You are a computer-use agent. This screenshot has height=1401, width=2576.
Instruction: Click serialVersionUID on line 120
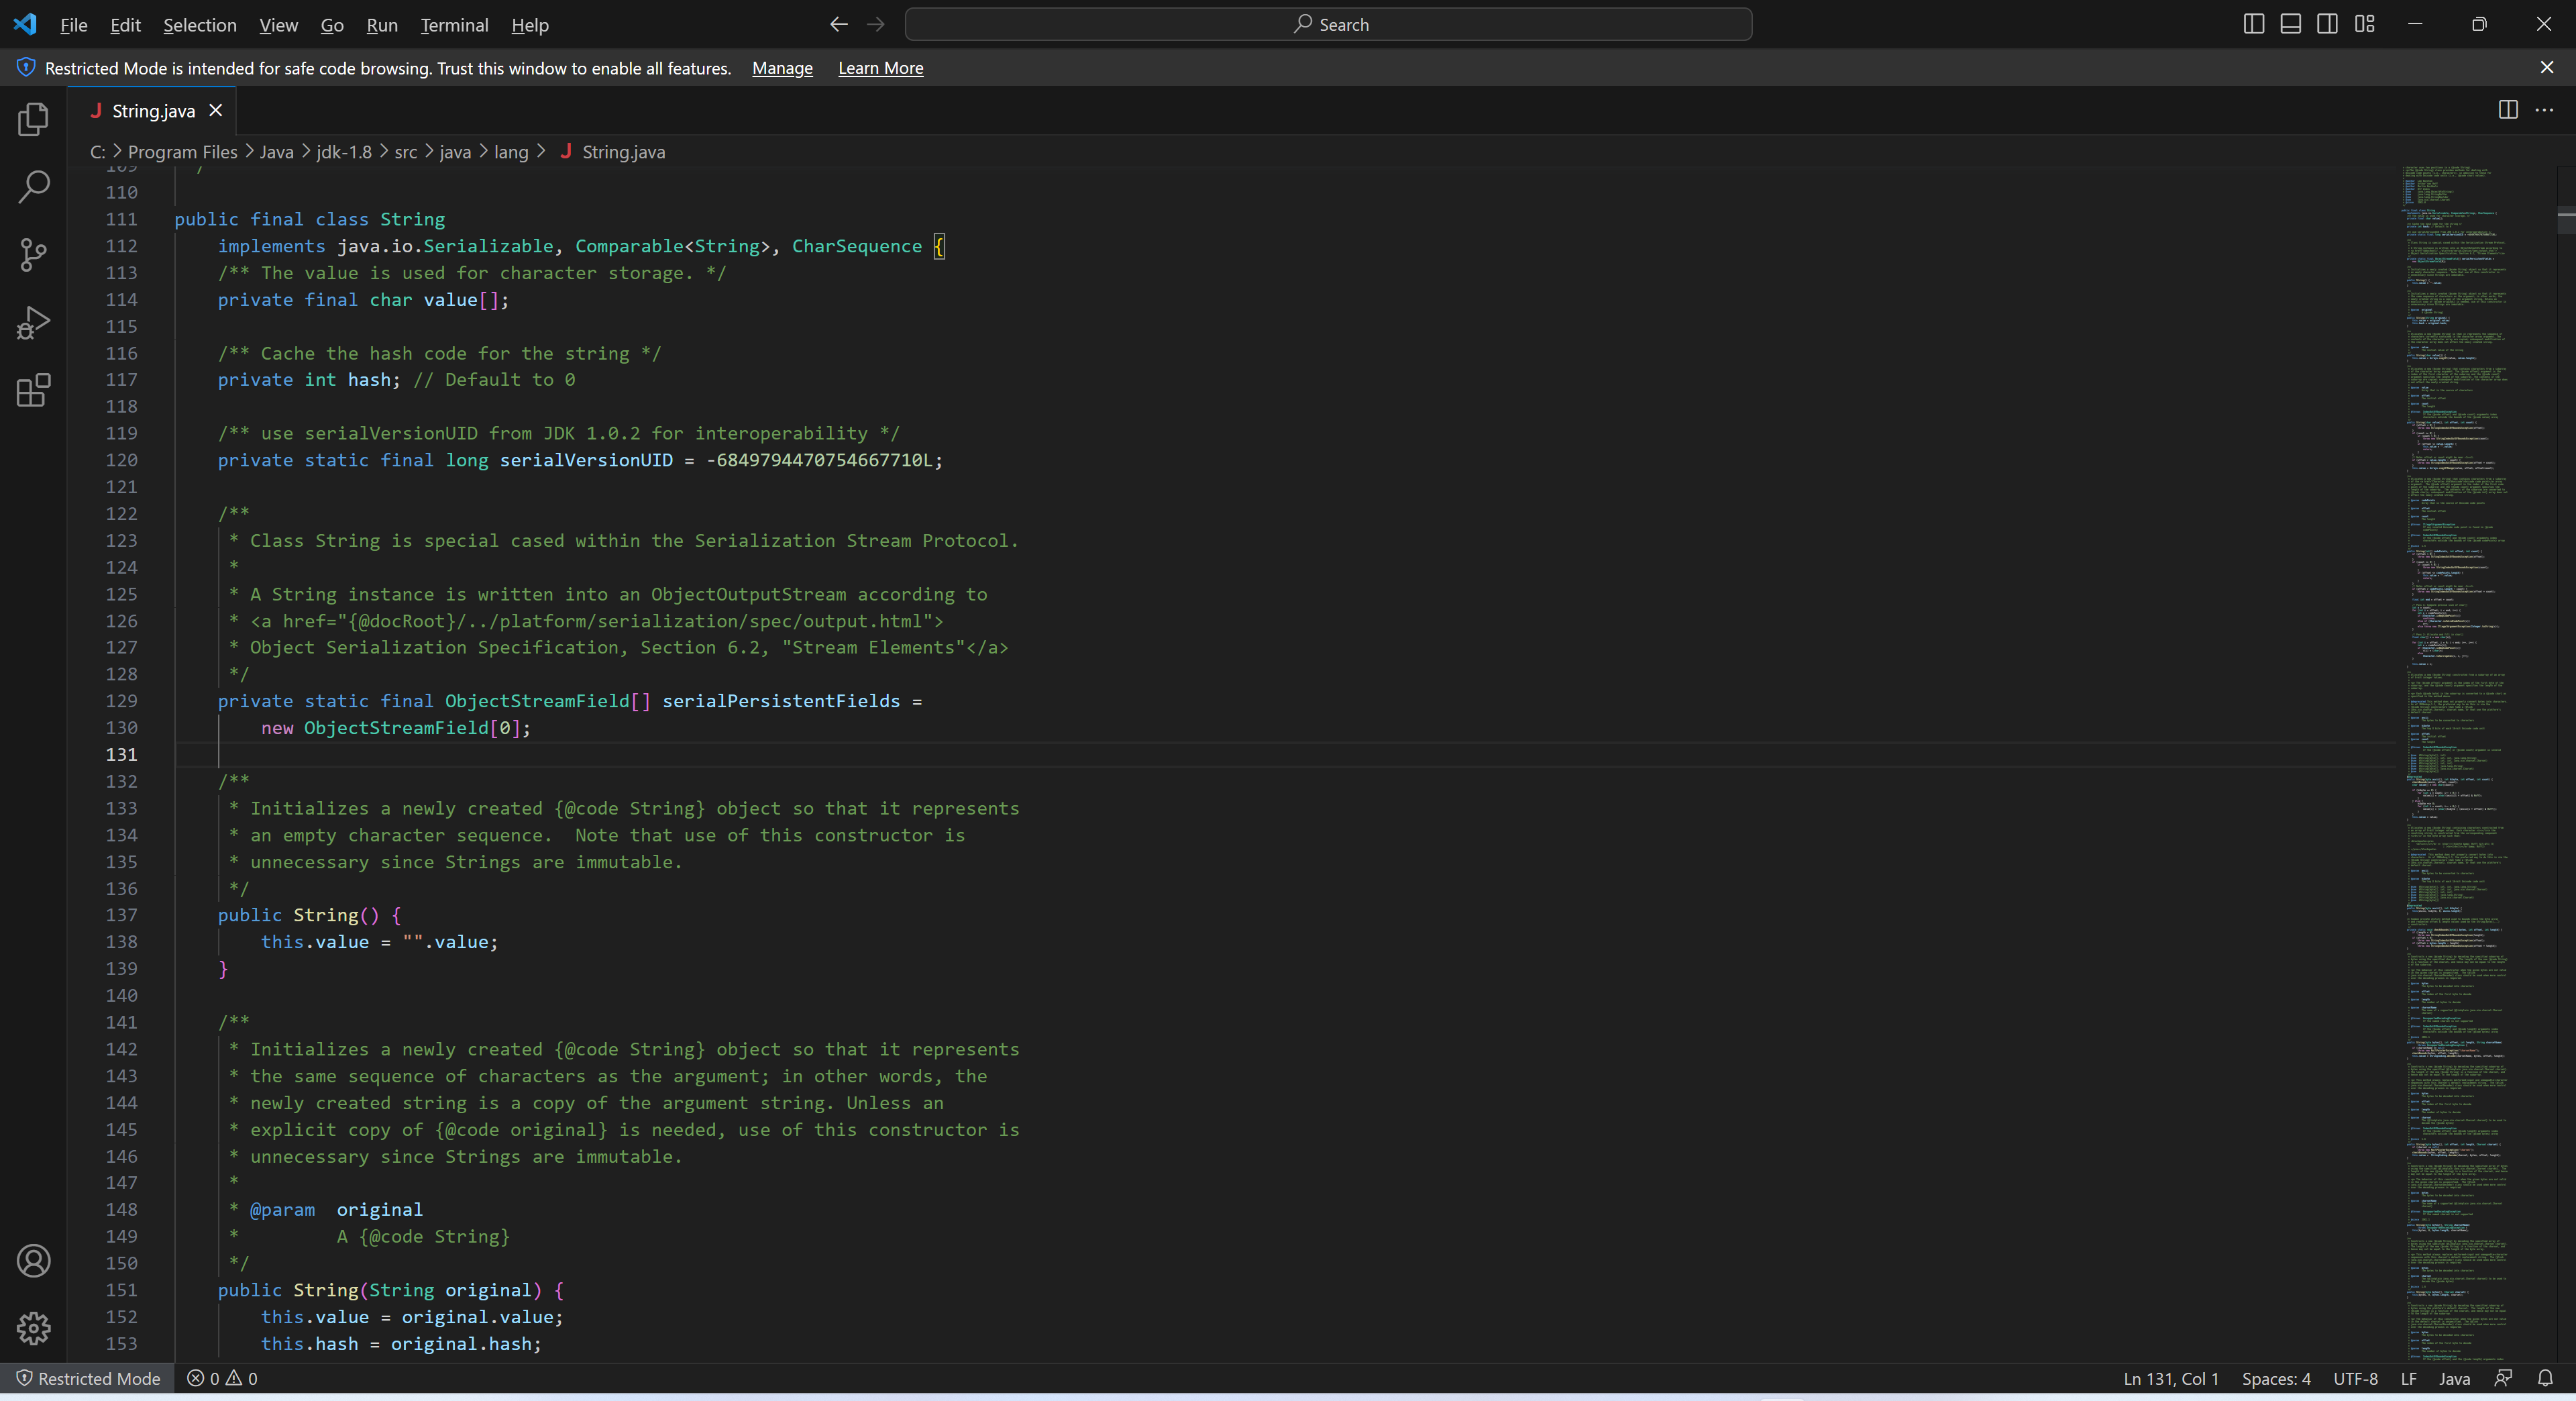click(586, 460)
